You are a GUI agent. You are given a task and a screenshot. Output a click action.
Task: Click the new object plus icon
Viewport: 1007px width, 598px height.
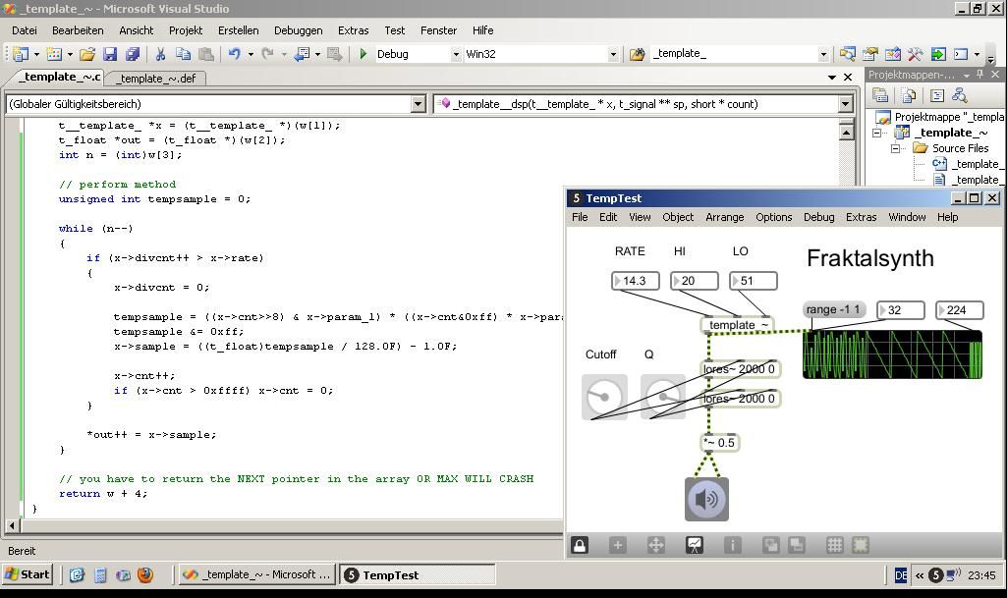(618, 545)
